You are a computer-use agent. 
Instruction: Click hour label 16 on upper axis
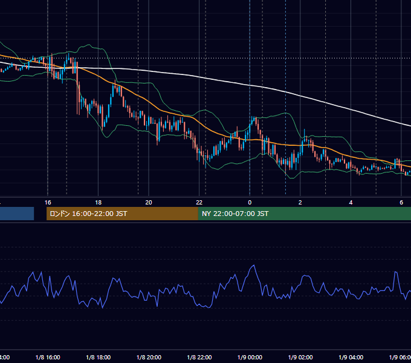tap(48, 203)
